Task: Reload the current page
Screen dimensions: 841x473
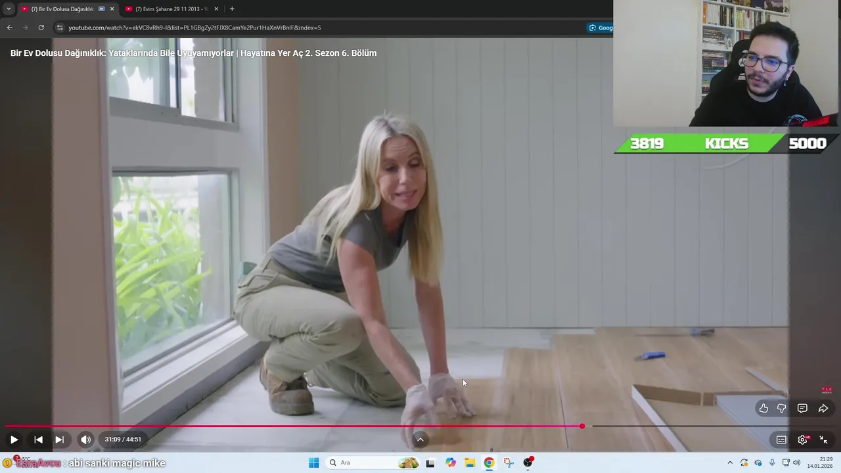Action: tap(41, 28)
